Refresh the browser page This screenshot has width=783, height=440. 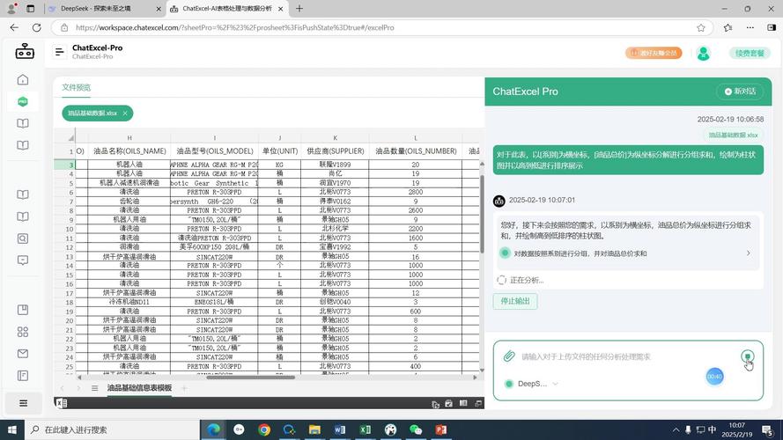[36, 28]
